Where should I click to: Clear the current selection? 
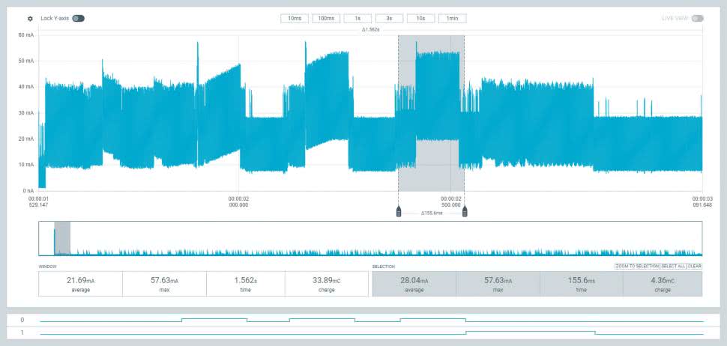(x=694, y=266)
